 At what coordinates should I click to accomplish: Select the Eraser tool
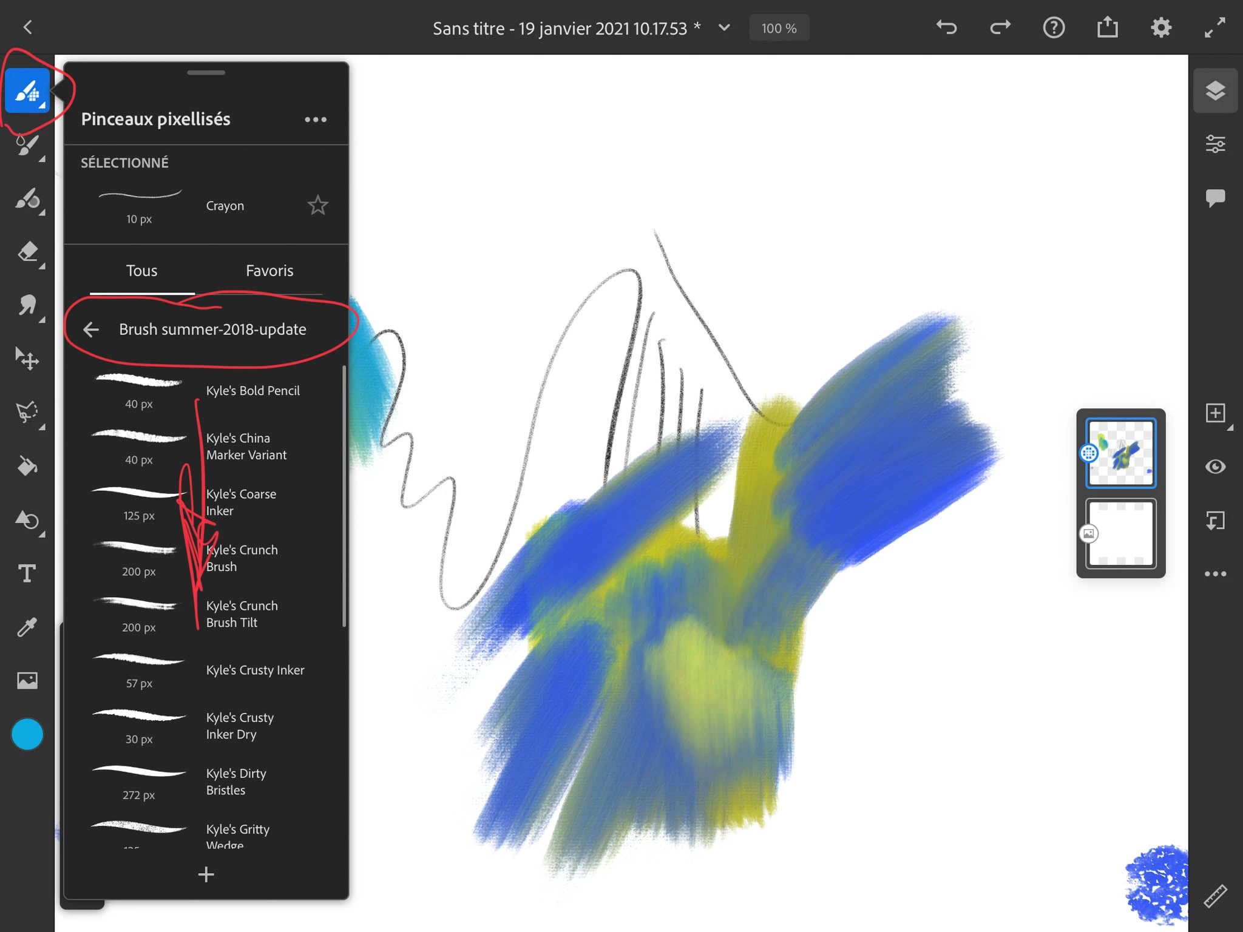coord(27,251)
